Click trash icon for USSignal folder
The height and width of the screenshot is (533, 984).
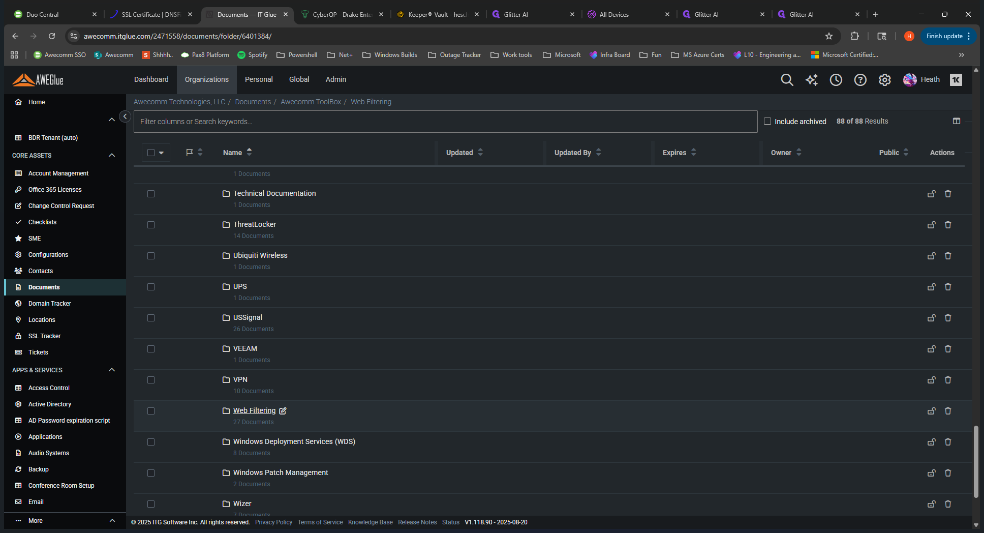[948, 318]
